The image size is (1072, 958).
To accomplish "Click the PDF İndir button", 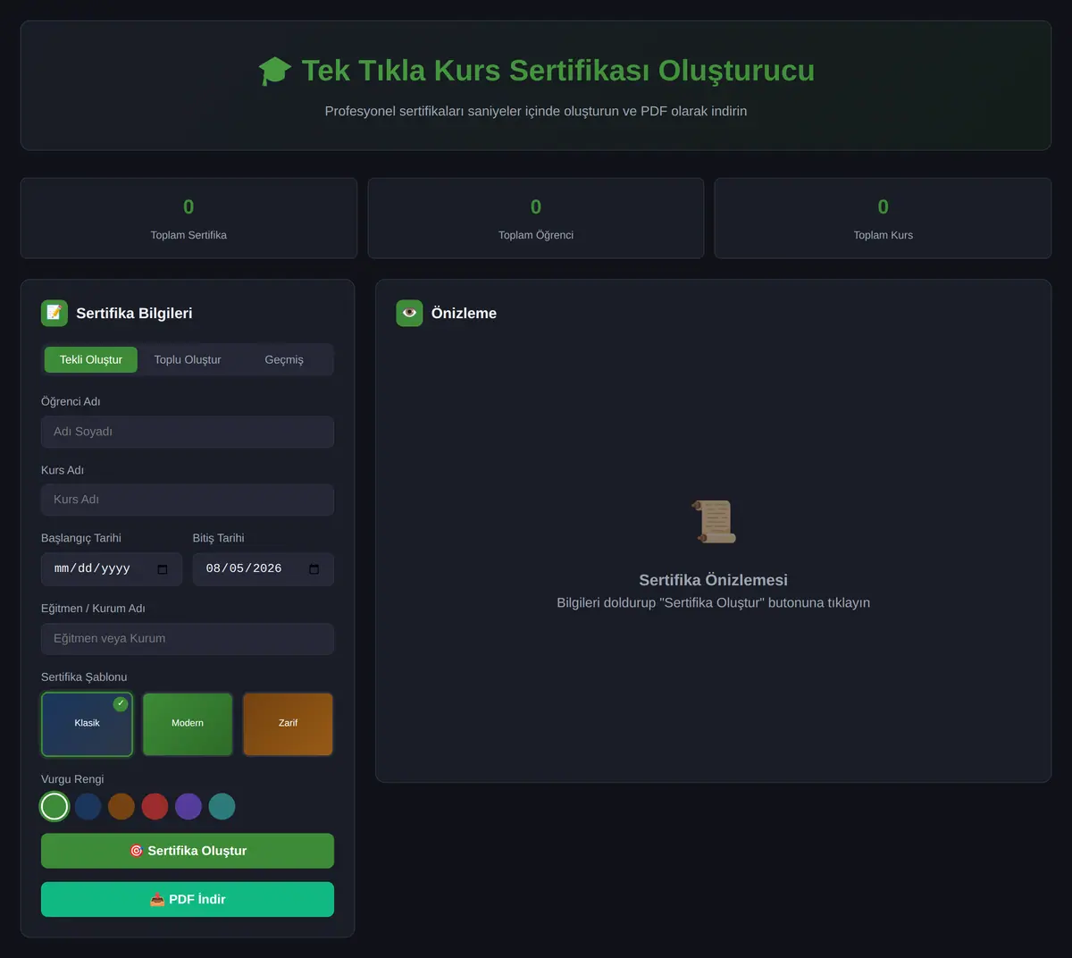I will tap(188, 899).
